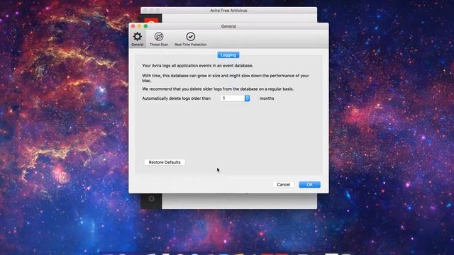Click the "months" label text
This screenshot has height=255, width=454.
(x=267, y=98)
